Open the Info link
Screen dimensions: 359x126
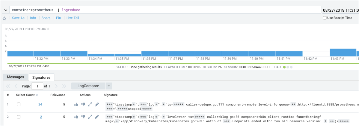coord(33,18)
